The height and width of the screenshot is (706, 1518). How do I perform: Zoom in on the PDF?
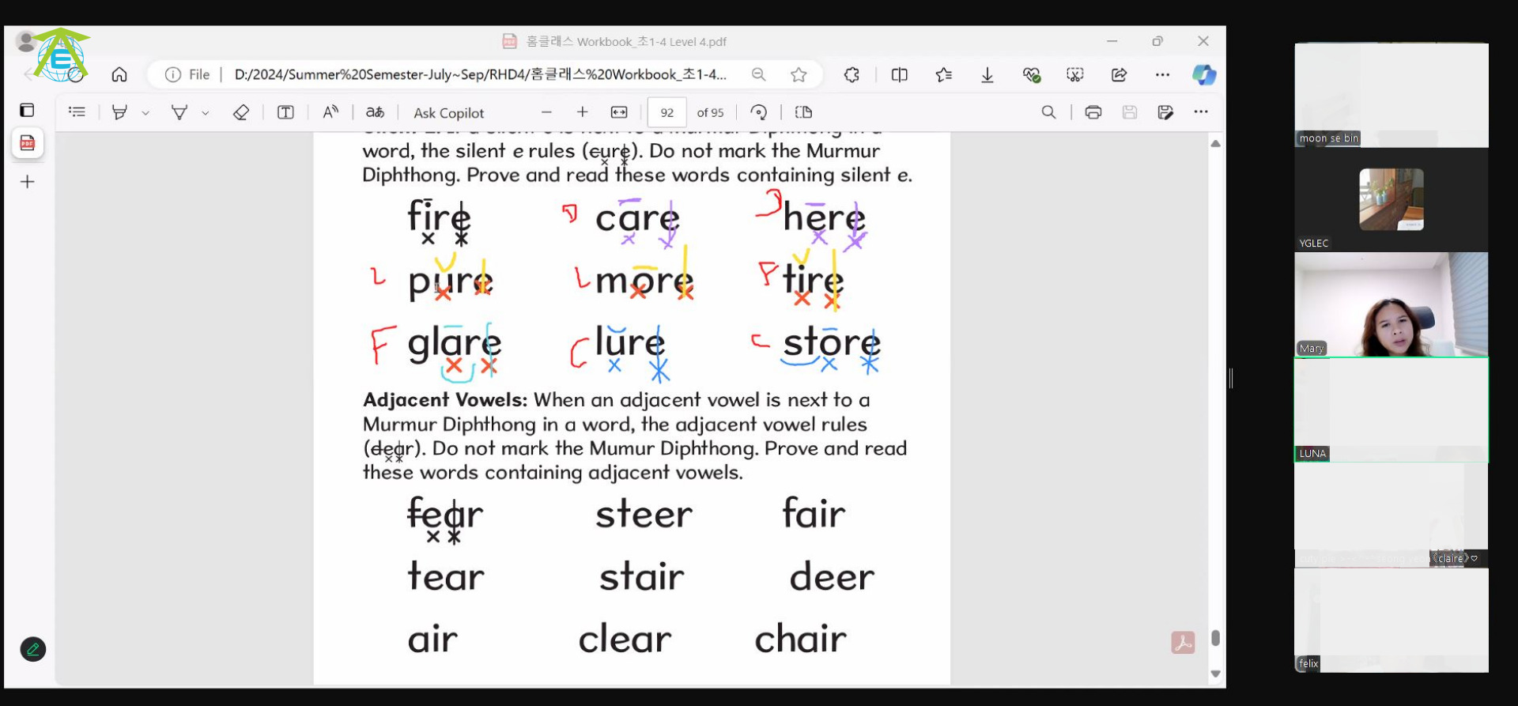583,112
